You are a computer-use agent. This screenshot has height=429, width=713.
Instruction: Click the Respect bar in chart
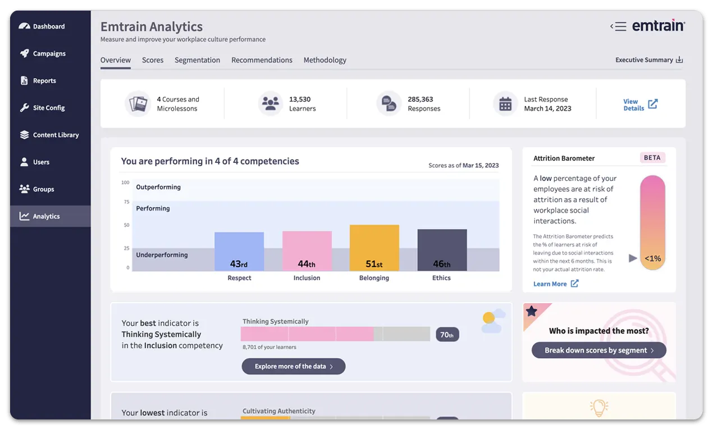(239, 252)
